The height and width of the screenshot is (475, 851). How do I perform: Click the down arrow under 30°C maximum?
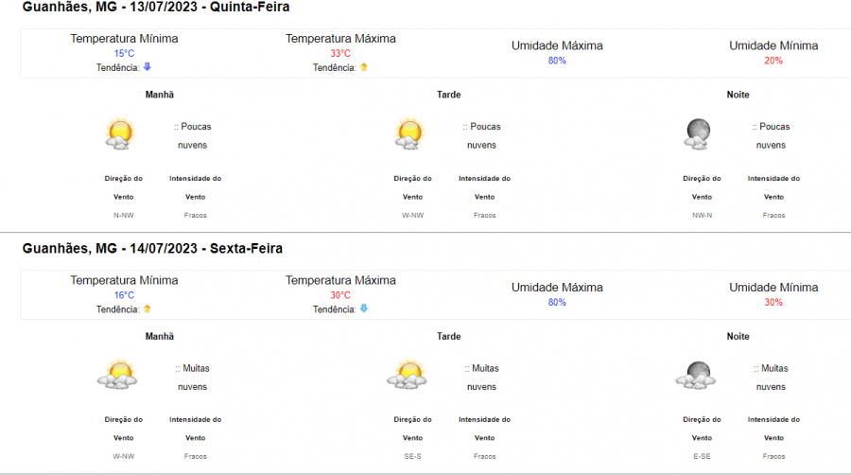click(x=364, y=308)
